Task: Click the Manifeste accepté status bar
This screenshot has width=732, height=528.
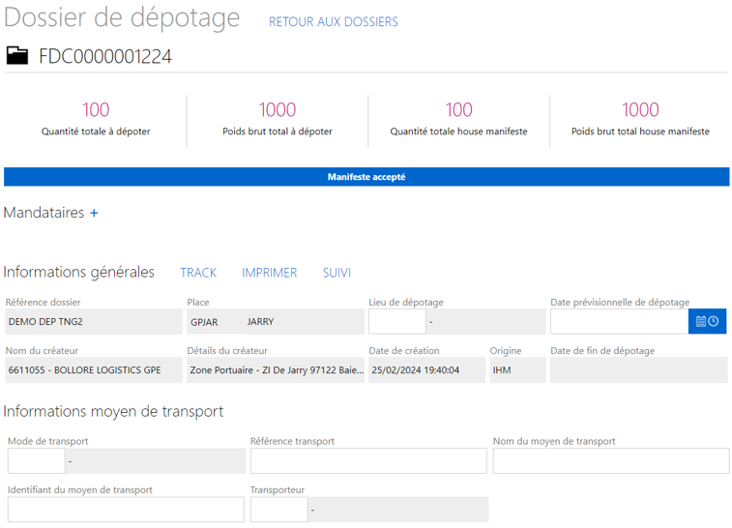Action: [x=366, y=177]
